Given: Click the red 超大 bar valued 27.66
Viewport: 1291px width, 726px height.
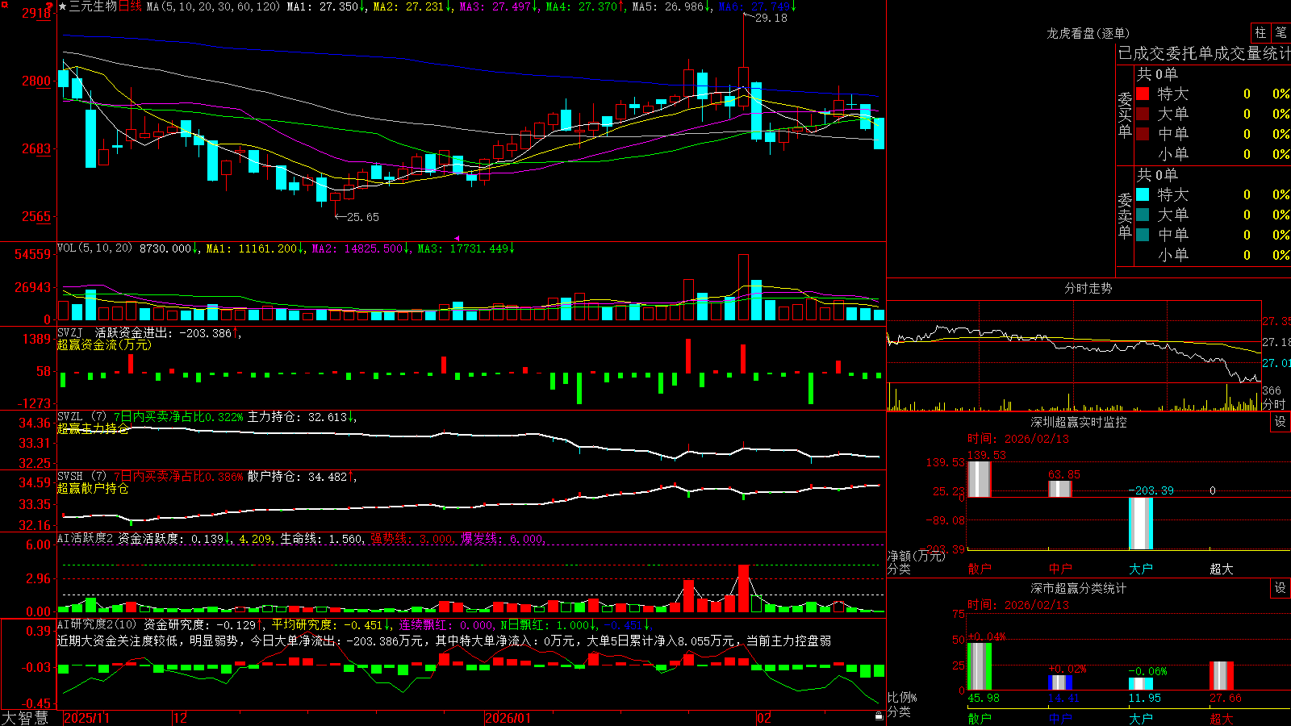Looking at the screenshot, I should coord(1221,676).
